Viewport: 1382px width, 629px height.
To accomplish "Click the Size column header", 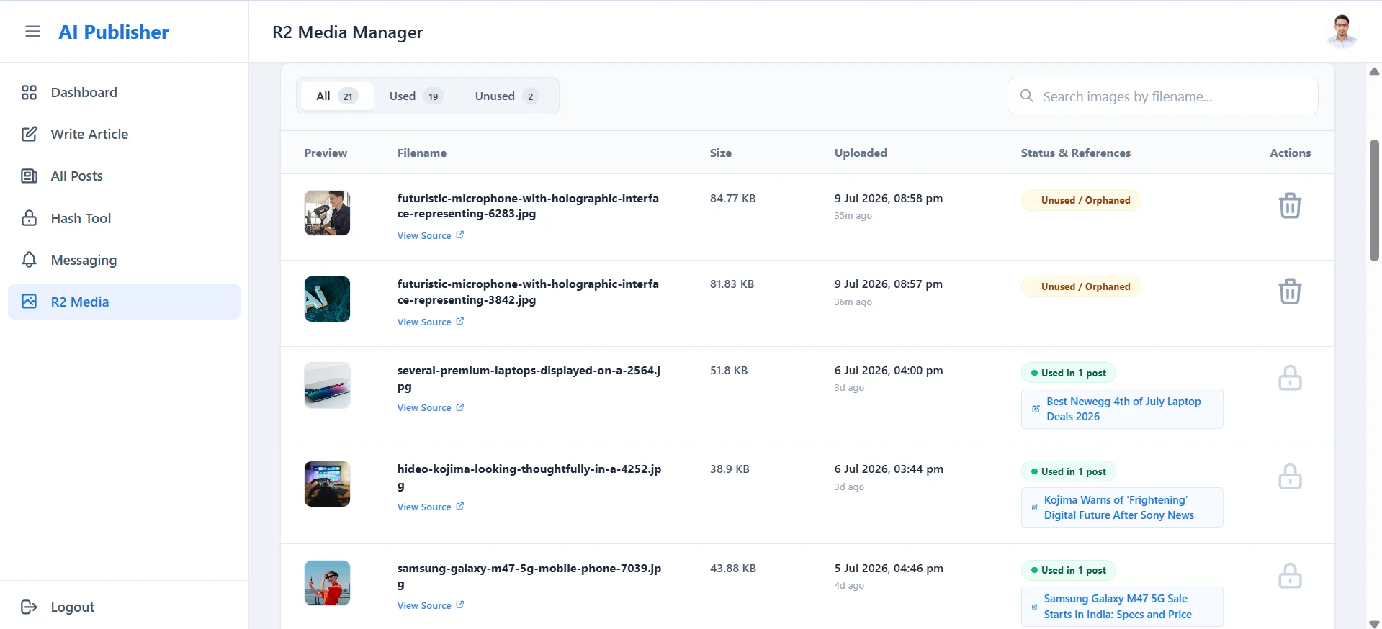I will (721, 153).
